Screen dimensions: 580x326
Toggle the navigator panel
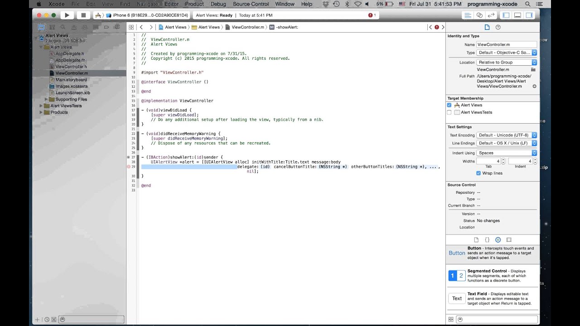coord(506,15)
